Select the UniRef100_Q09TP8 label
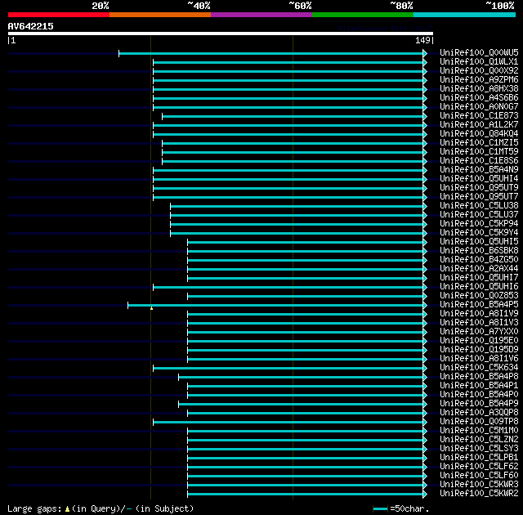The width and height of the screenshot is (523, 515). pos(479,422)
